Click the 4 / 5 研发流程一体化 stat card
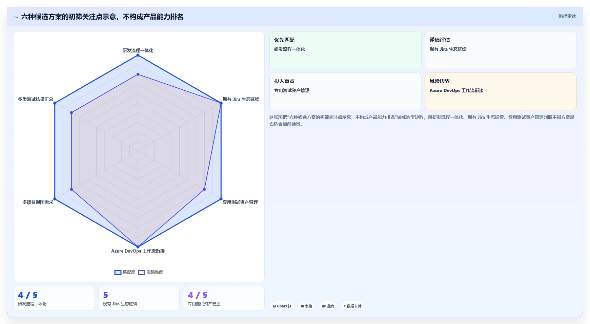This screenshot has height=324, width=590. point(54,298)
